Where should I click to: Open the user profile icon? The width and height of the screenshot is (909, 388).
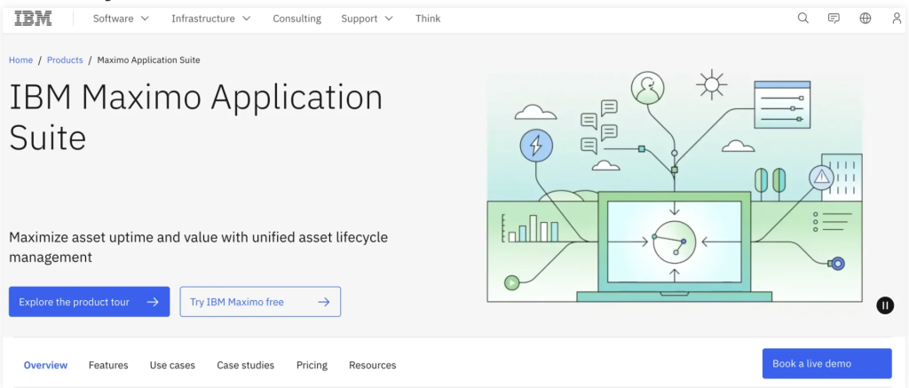pyautogui.click(x=897, y=18)
